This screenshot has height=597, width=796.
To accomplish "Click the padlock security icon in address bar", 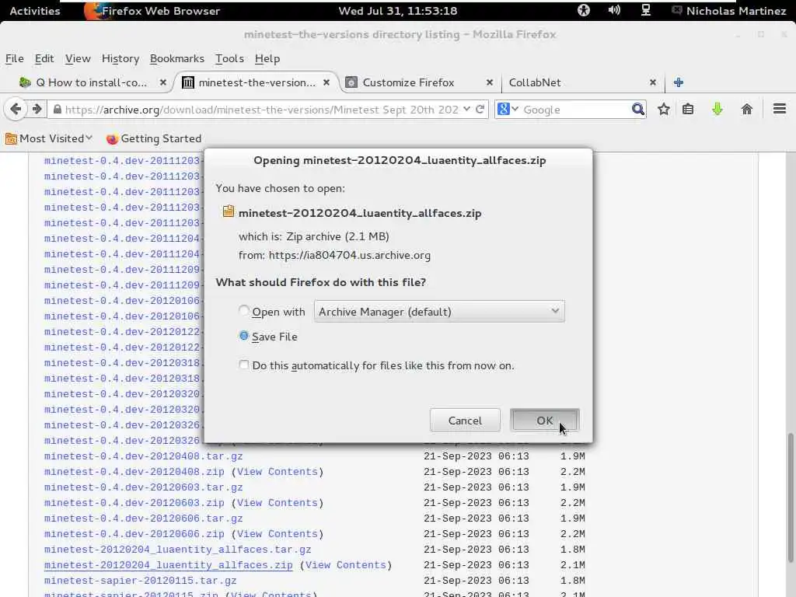I will 58,110.
